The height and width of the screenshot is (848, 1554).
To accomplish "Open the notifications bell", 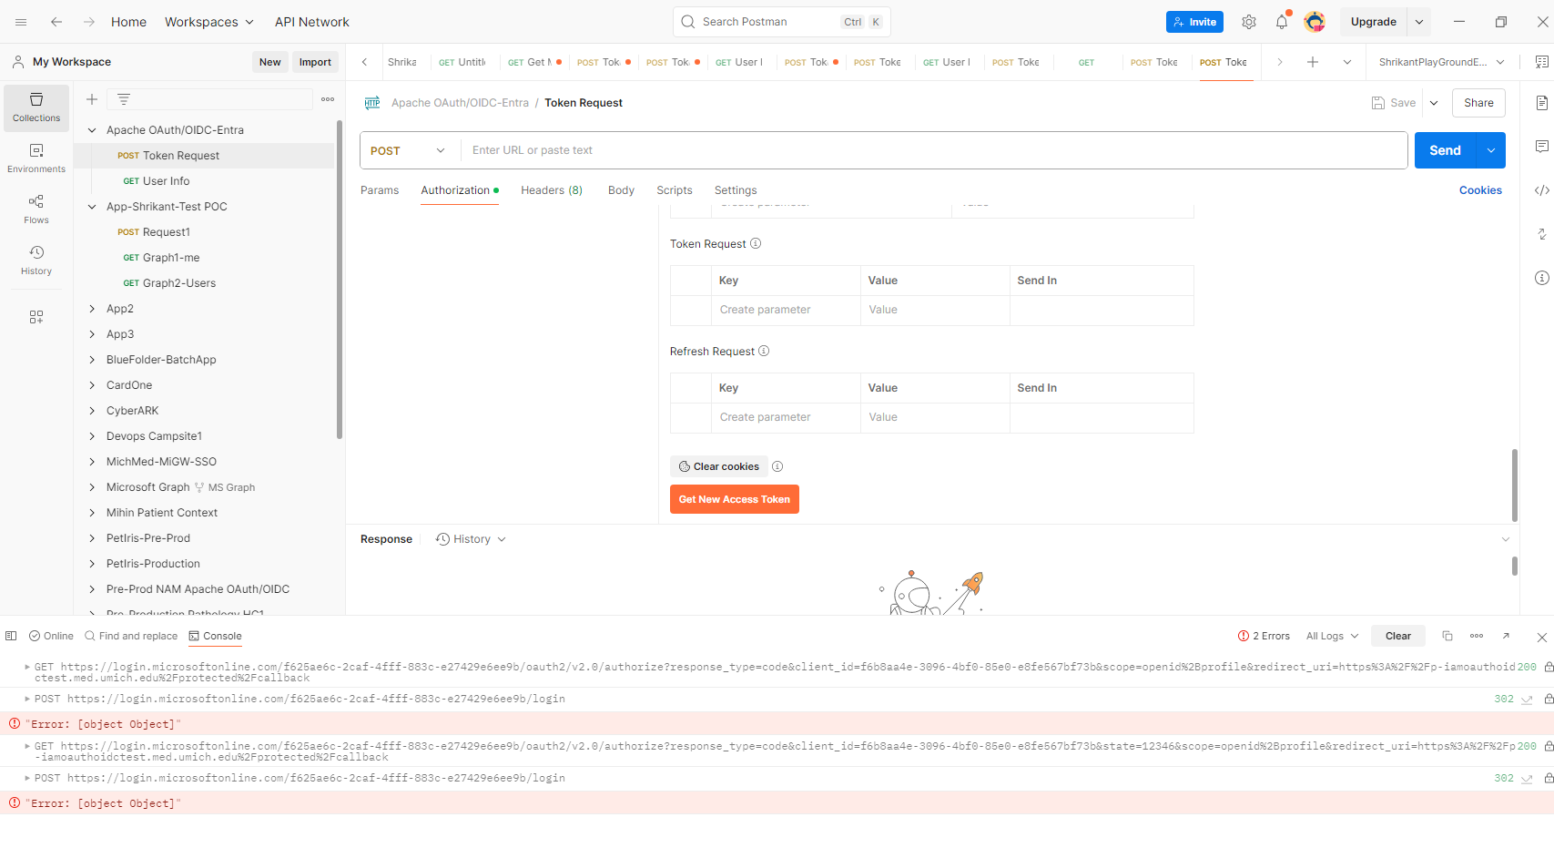I will point(1282,22).
